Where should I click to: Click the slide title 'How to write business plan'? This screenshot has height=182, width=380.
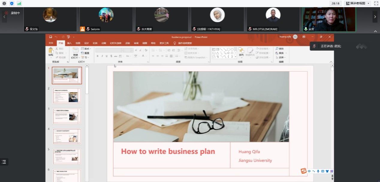[x=168, y=151]
